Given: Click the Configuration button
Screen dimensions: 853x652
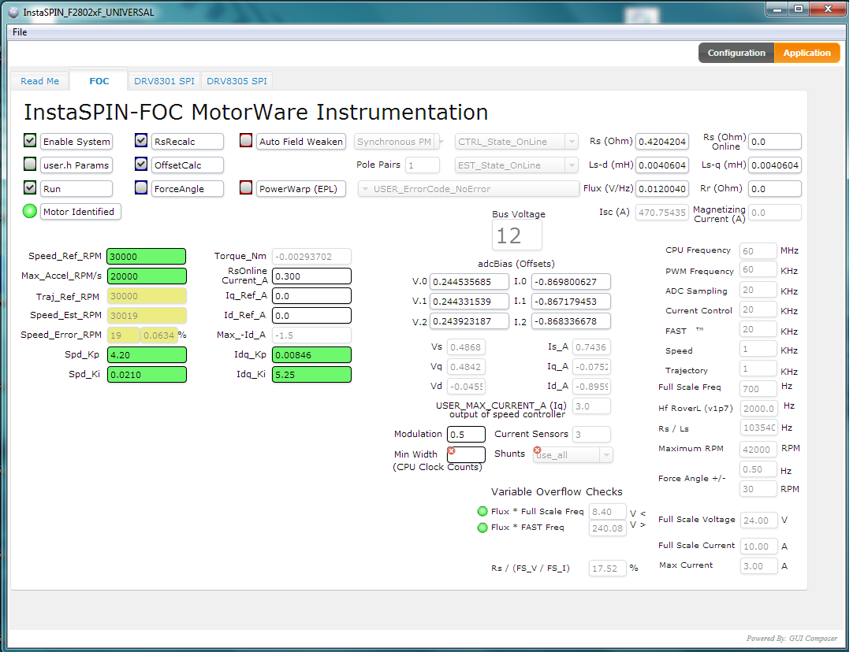Looking at the screenshot, I should pyautogui.click(x=736, y=53).
